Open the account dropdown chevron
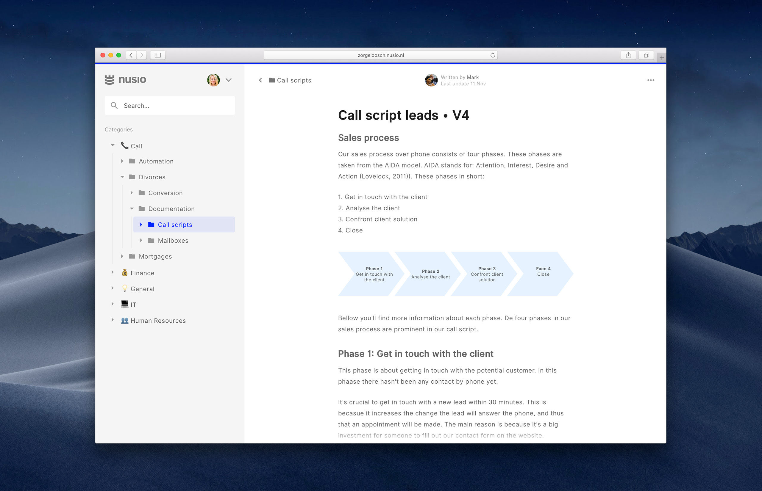The width and height of the screenshot is (762, 491). 229,80
